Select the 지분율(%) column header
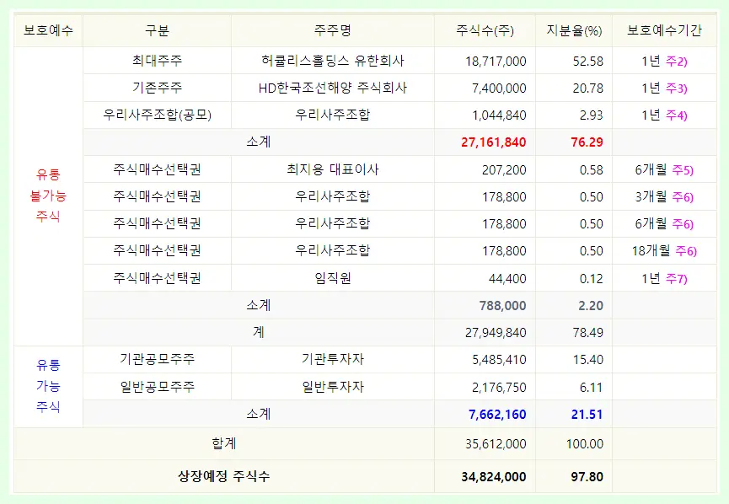 pos(574,29)
